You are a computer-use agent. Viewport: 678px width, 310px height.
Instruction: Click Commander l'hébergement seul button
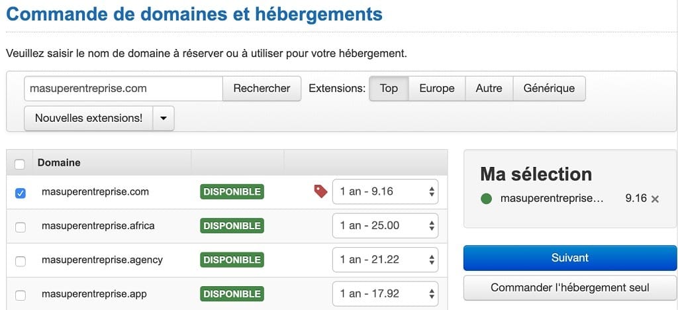[569, 287]
